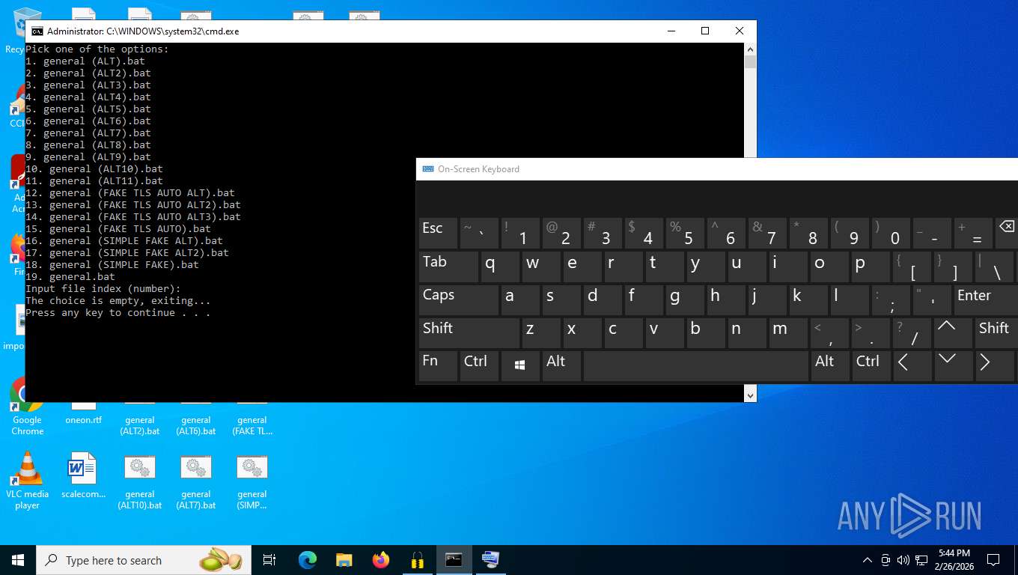Screen dimensions: 1018x575
Task: Select the oneon.rtf desktop file
Action: (83, 419)
